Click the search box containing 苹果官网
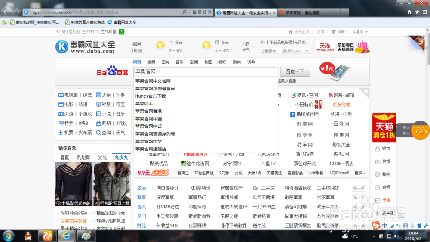The height and width of the screenshot is (242, 430). point(206,71)
